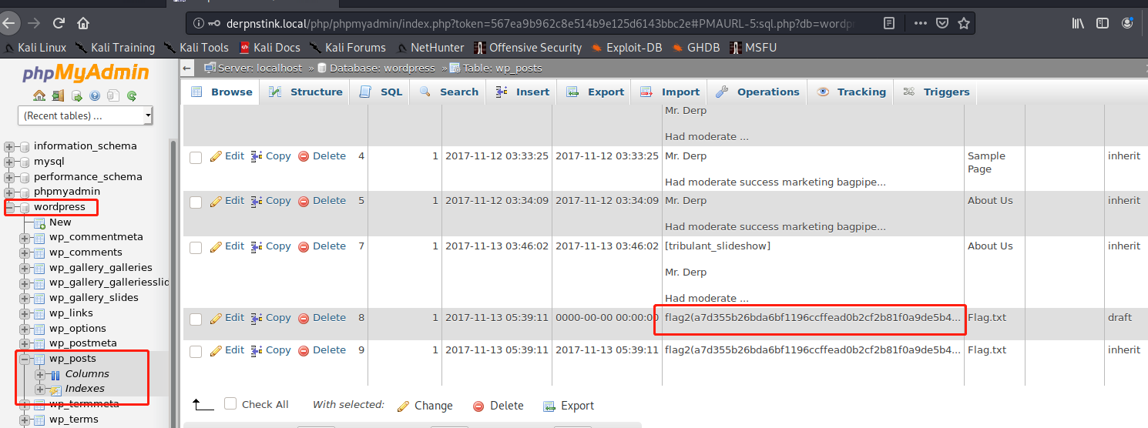Open phpMyAdmin Home icon in sidebar
Screen dimensions: 1148x428
39,95
